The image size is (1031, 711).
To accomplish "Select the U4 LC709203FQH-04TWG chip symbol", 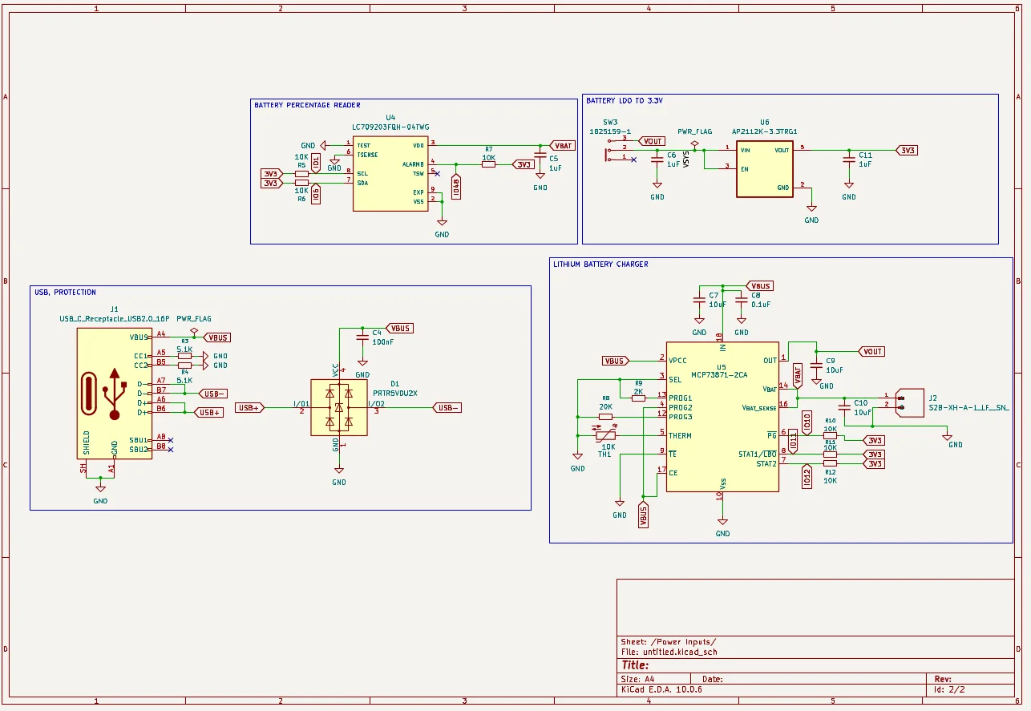I will (x=389, y=174).
